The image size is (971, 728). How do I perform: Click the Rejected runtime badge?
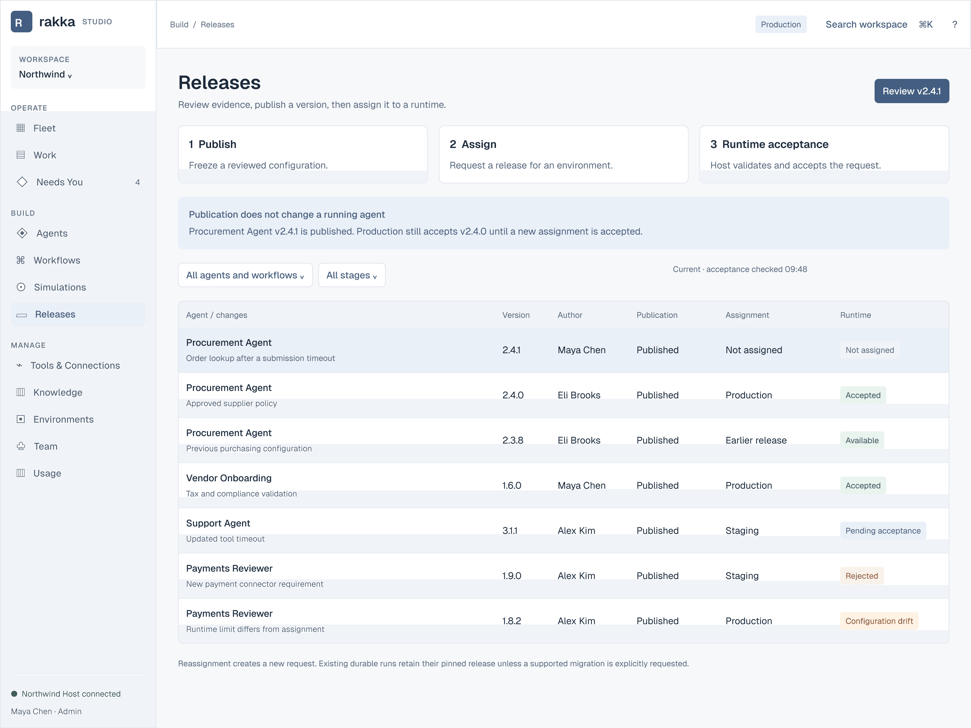tap(861, 576)
